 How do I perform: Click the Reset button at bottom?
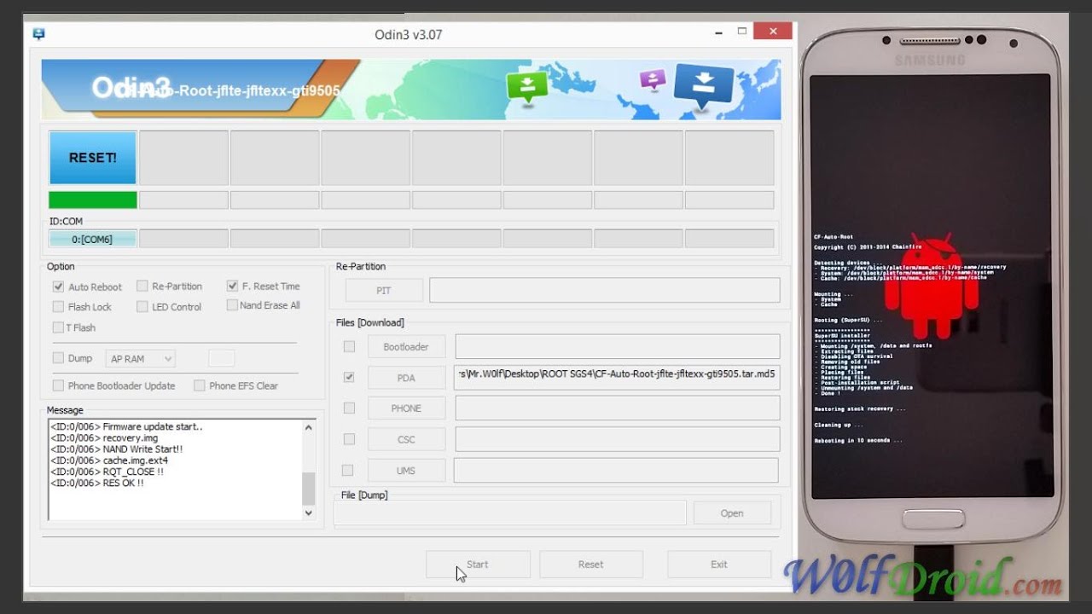590,564
